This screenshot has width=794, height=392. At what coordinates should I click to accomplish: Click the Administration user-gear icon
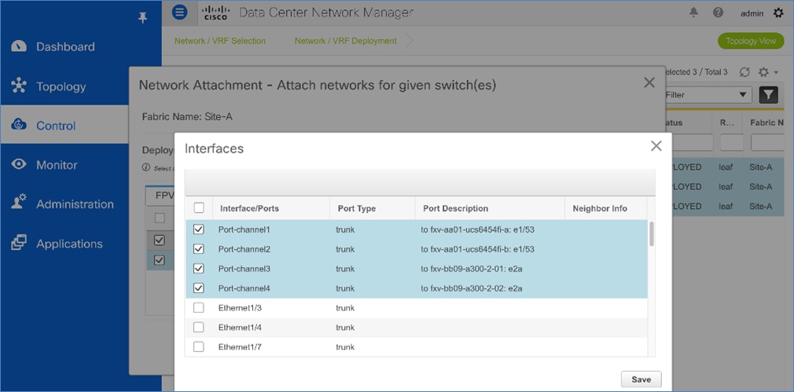[x=19, y=203]
